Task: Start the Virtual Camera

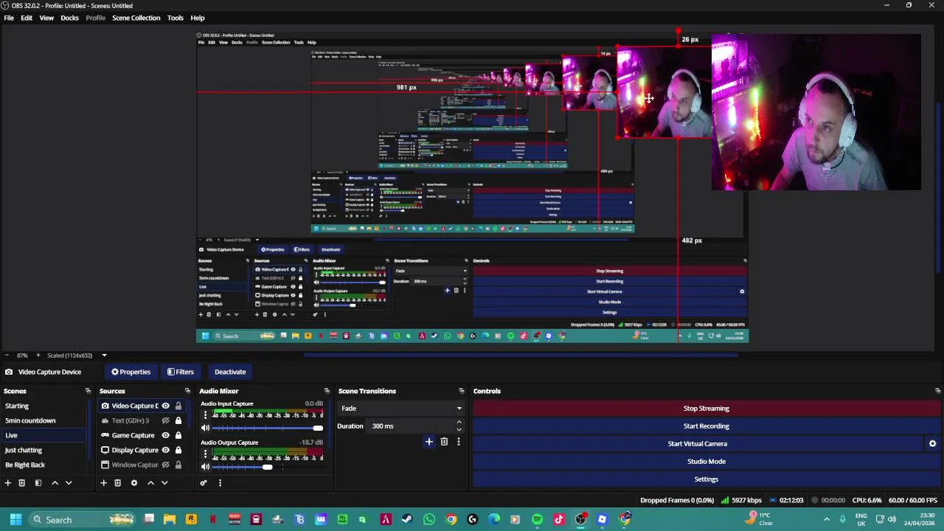Action: [698, 443]
